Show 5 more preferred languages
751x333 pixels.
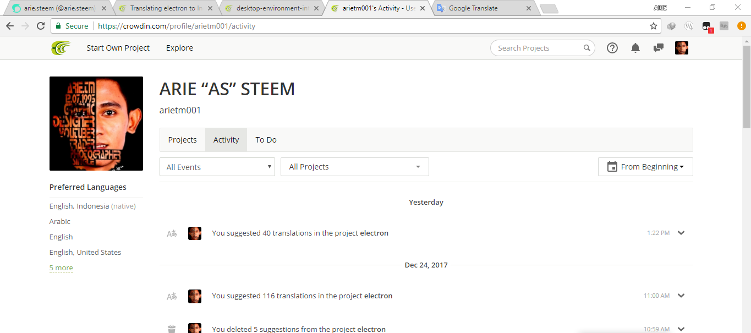[x=61, y=268]
